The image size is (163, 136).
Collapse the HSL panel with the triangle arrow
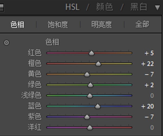point(157,8)
